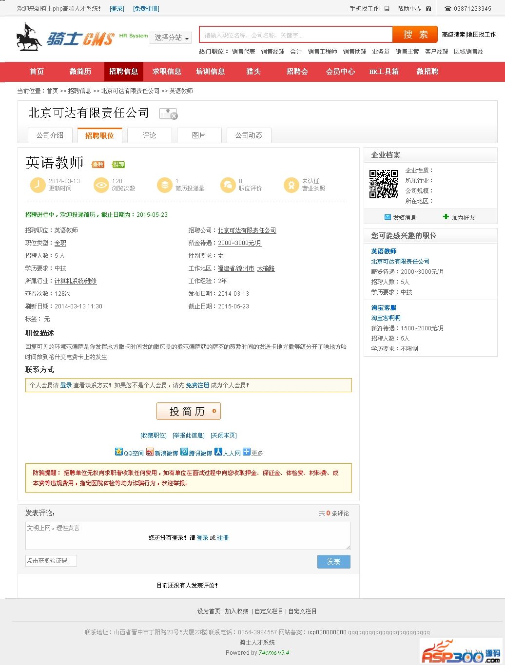Click the stack icon for 简历投递量
The image size is (505, 665).
[165, 185]
